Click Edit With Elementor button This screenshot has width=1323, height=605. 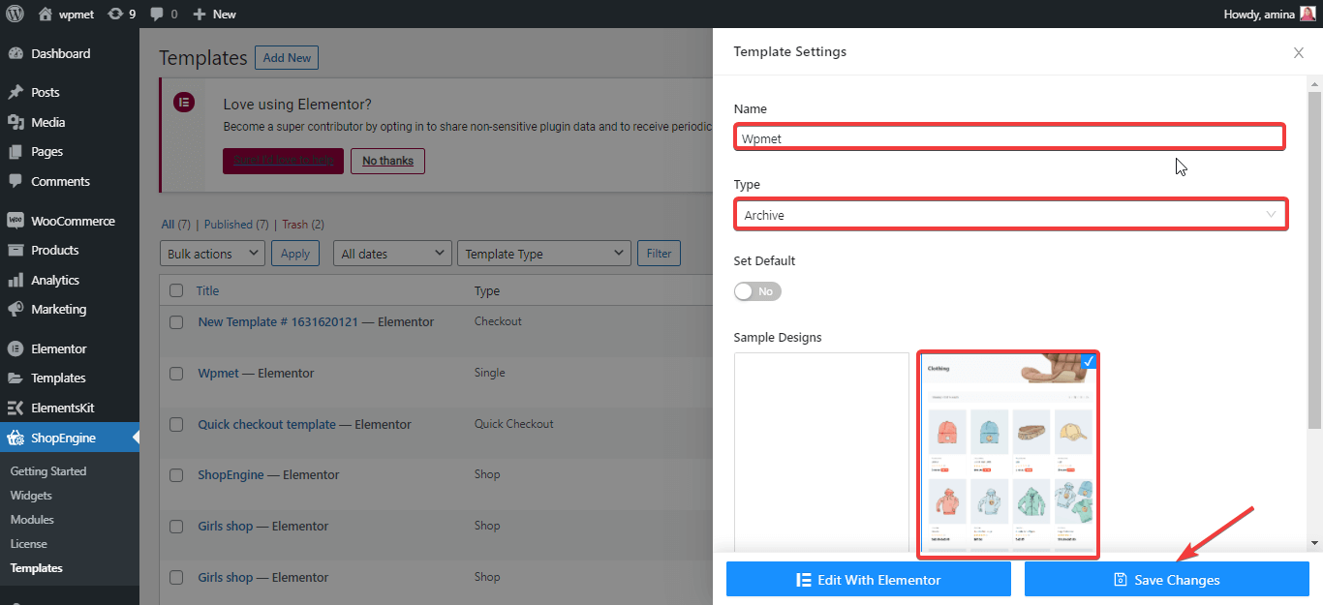click(869, 580)
